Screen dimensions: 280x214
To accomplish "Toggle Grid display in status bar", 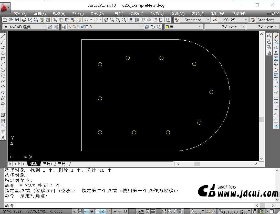I will coord(80,211).
